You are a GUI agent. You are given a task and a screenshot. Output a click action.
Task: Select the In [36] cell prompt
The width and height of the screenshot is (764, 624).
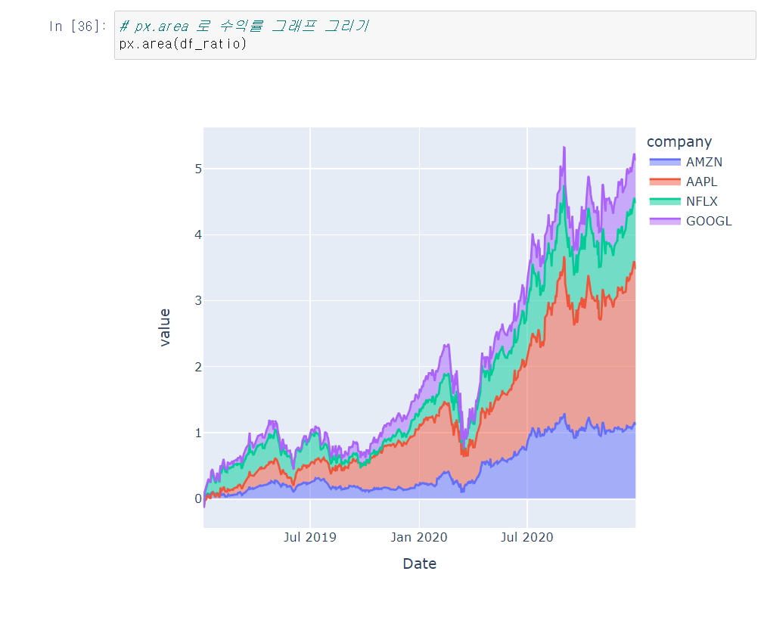click(x=77, y=26)
